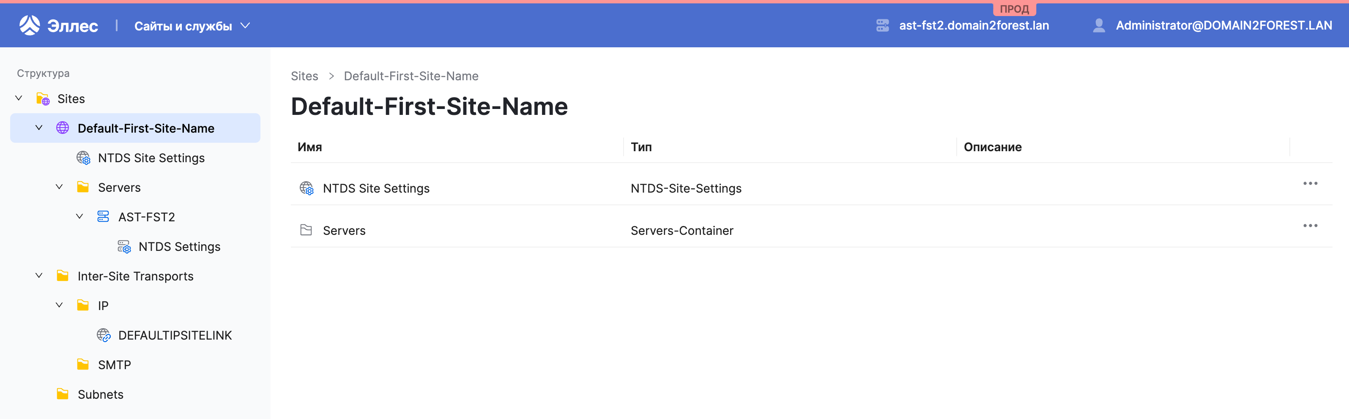
Task: Collapse the AST-FST2 server node
Action: pyautogui.click(x=79, y=217)
